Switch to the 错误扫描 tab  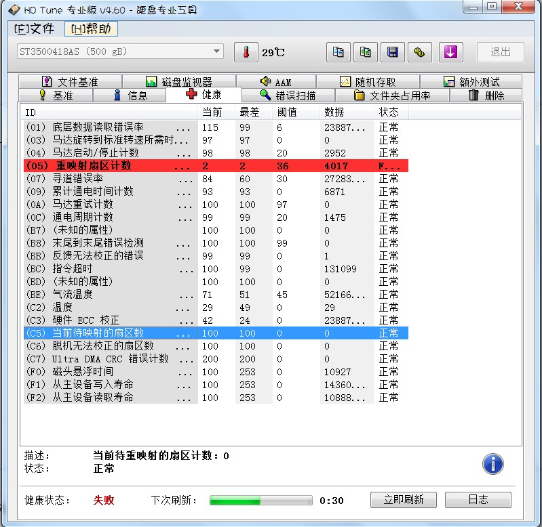coord(288,96)
